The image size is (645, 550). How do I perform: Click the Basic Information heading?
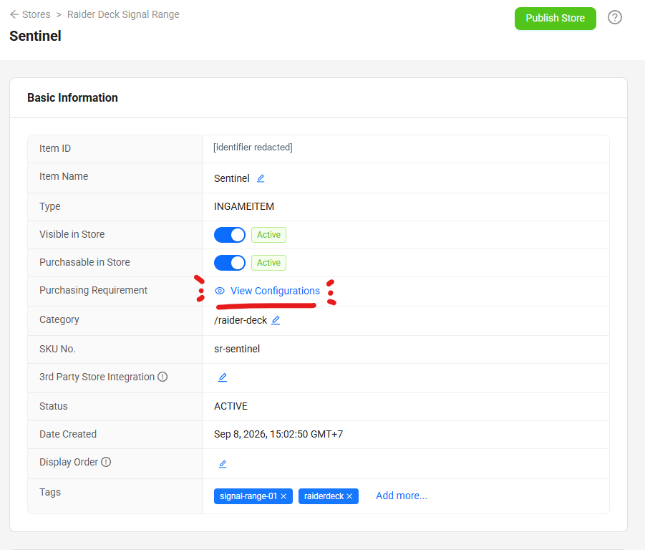pyautogui.click(x=72, y=97)
